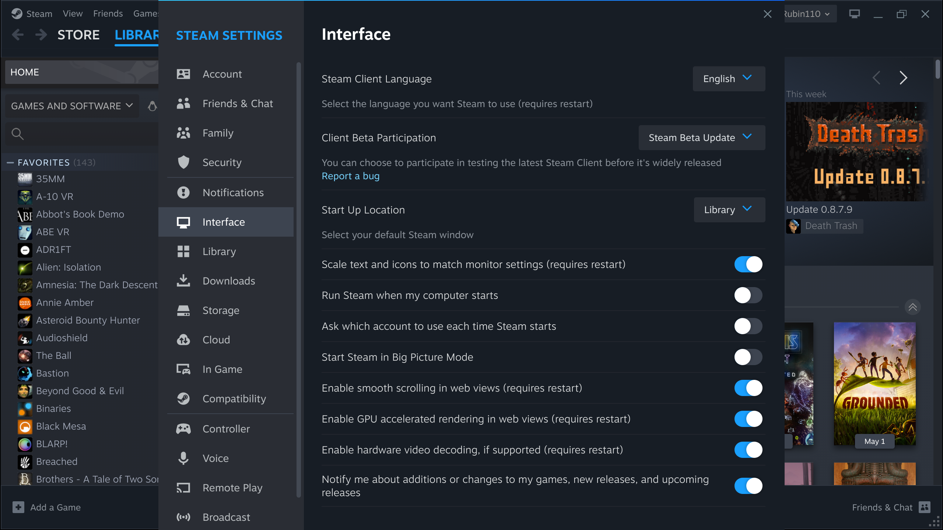Select the Interface settings tab
The height and width of the screenshot is (530, 943).
click(226, 222)
